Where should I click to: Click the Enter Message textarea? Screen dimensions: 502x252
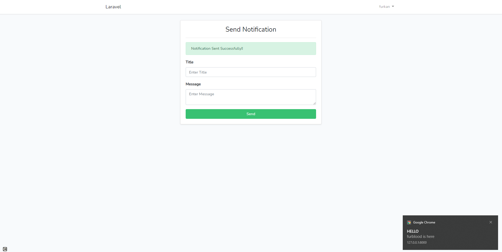click(x=251, y=97)
